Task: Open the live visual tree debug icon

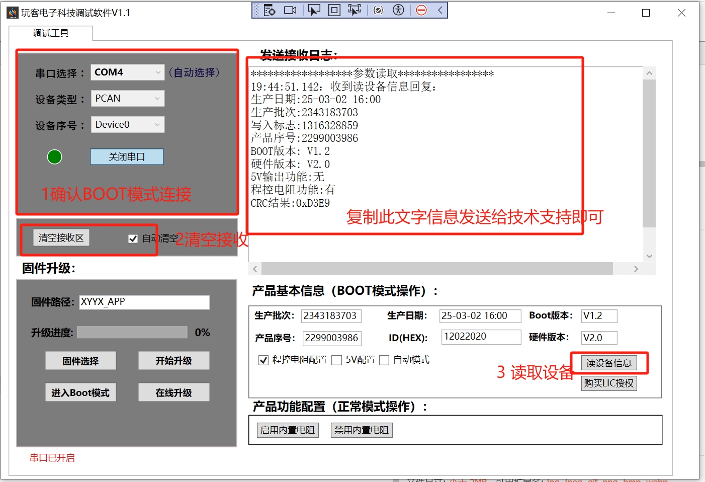Action: tap(270, 10)
